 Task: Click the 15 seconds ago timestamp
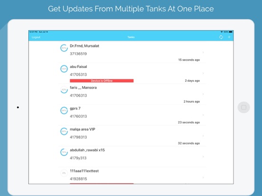(189, 60)
